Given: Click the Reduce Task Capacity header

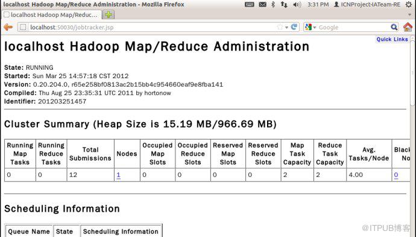Looking at the screenshot, I should tap(330, 153).
